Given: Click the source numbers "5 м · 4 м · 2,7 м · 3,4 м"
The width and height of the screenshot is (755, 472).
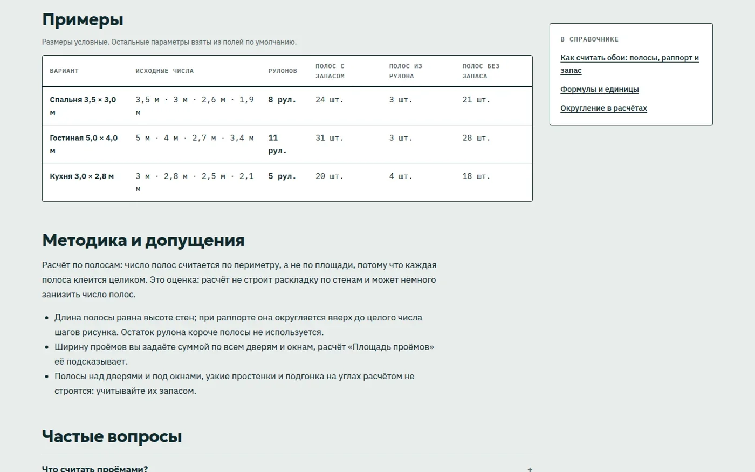Looking at the screenshot, I should pyautogui.click(x=195, y=138).
